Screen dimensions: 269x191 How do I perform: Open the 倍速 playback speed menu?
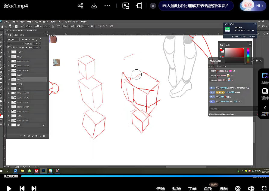coord(161,189)
